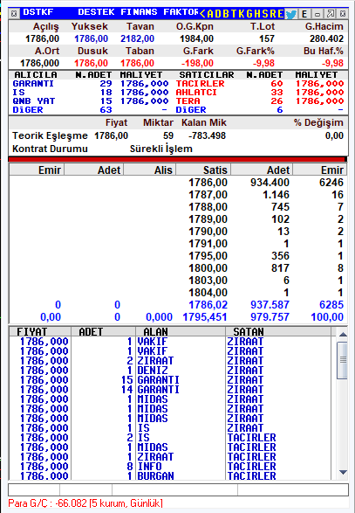Click the system menu icon beside DSTKF

point(14,13)
